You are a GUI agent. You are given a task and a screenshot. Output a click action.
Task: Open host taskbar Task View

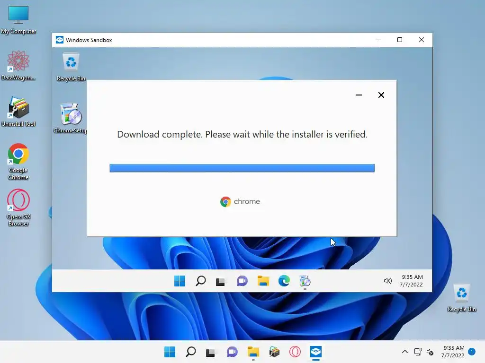(x=210, y=352)
